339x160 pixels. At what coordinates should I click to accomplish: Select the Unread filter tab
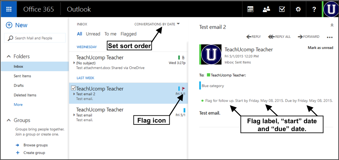point(93,34)
